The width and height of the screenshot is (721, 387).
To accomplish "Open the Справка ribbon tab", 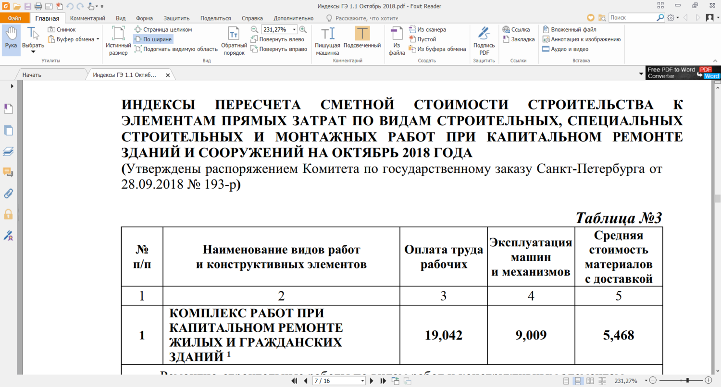I will [x=252, y=18].
